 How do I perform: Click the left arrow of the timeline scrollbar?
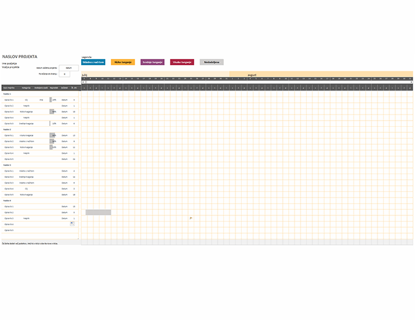(x=83, y=82)
